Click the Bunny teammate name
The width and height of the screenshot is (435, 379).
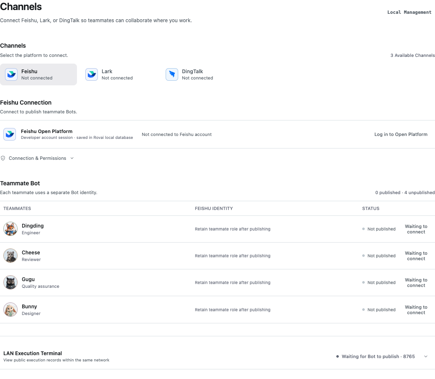click(x=29, y=307)
